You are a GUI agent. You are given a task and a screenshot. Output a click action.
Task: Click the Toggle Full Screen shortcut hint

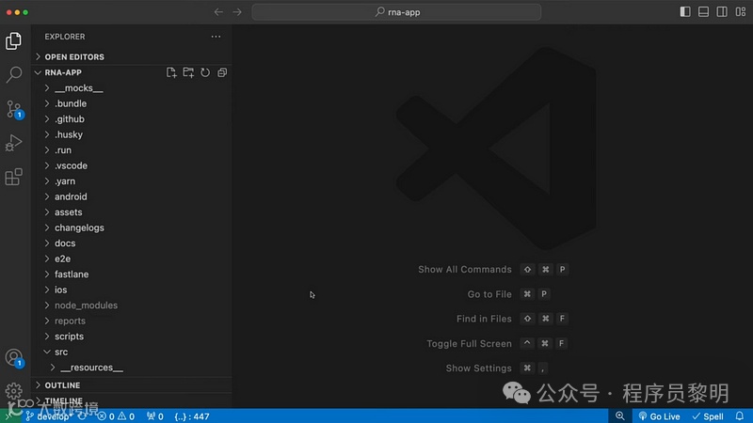click(x=497, y=343)
